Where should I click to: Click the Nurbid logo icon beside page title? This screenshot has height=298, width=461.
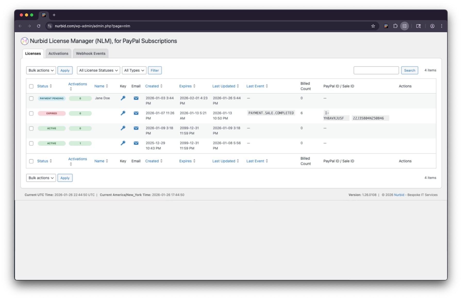[x=24, y=41]
